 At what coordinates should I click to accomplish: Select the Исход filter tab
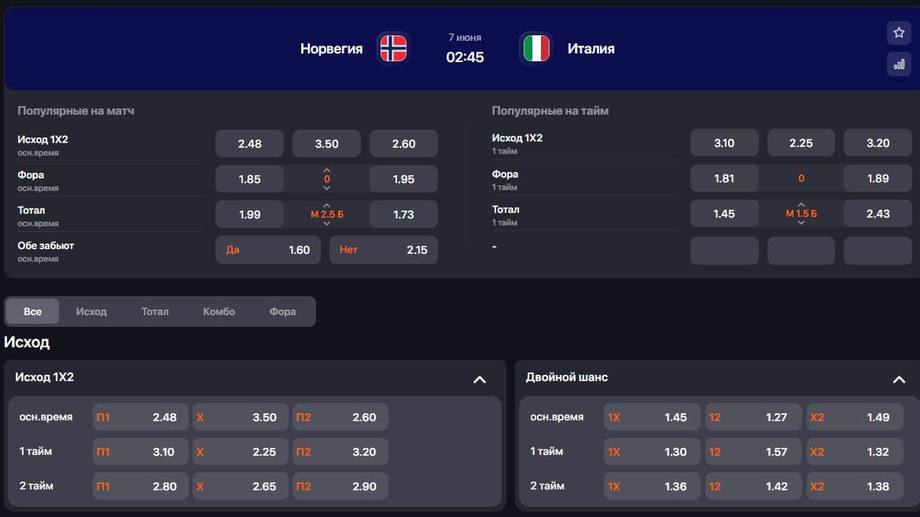point(91,311)
